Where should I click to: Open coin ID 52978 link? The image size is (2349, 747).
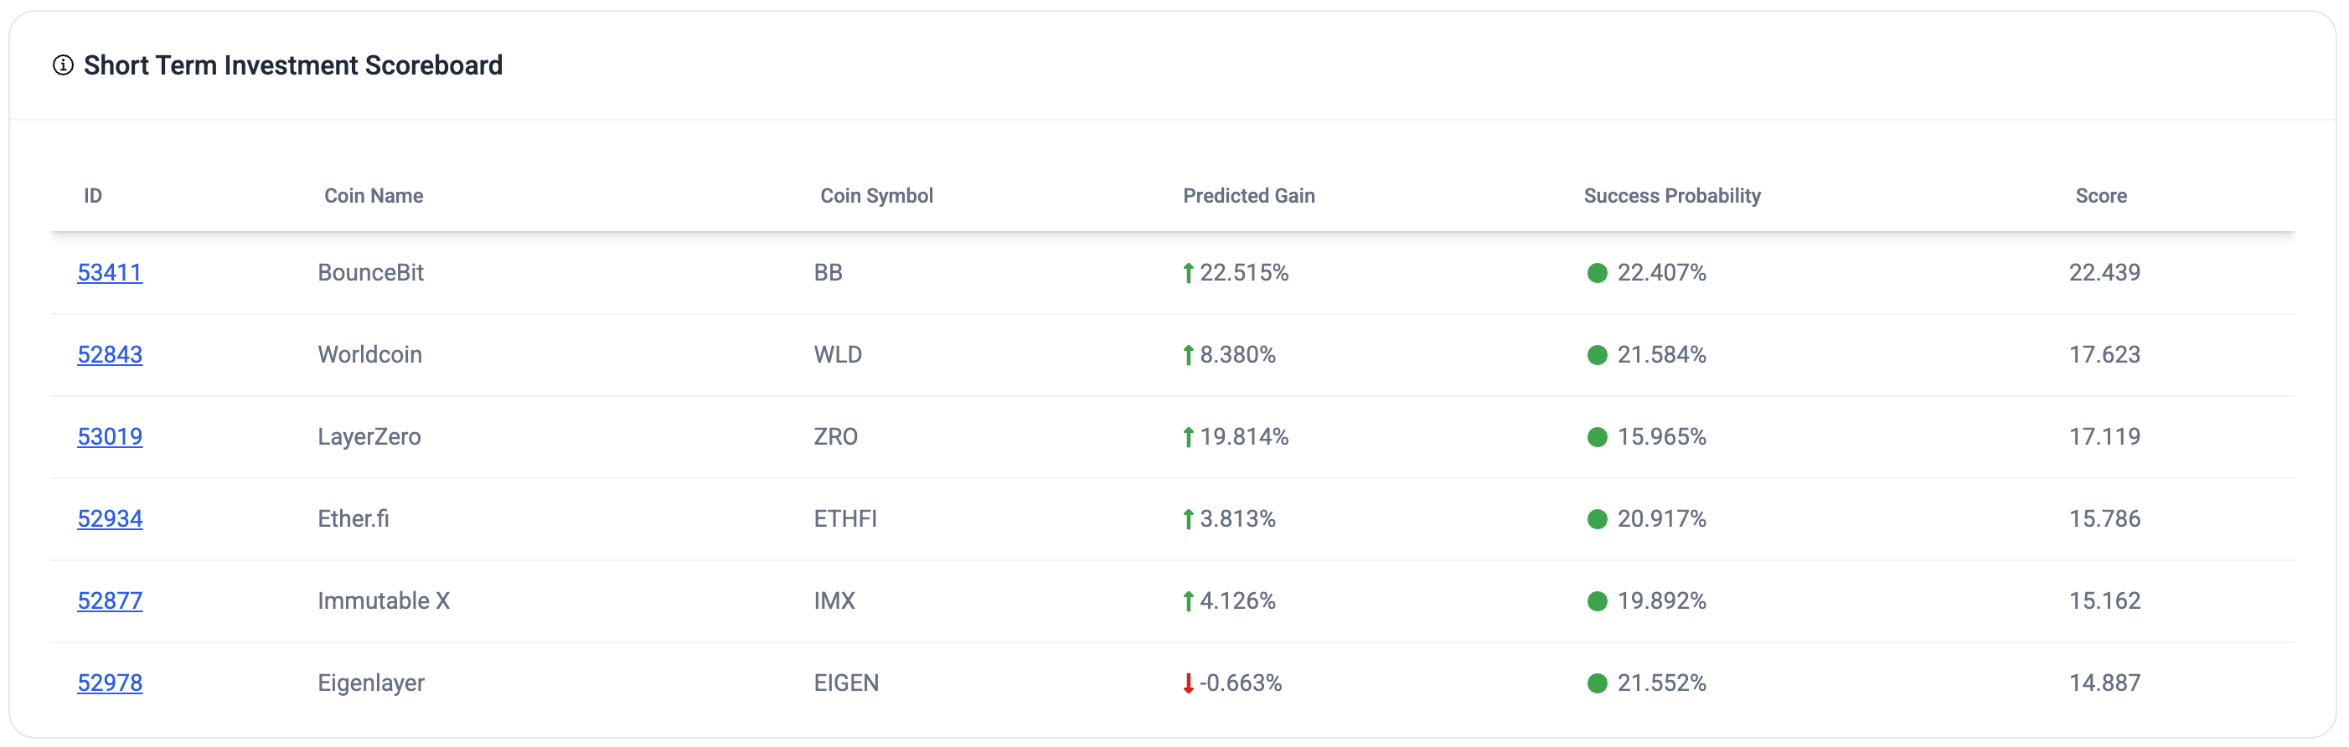pyautogui.click(x=110, y=683)
